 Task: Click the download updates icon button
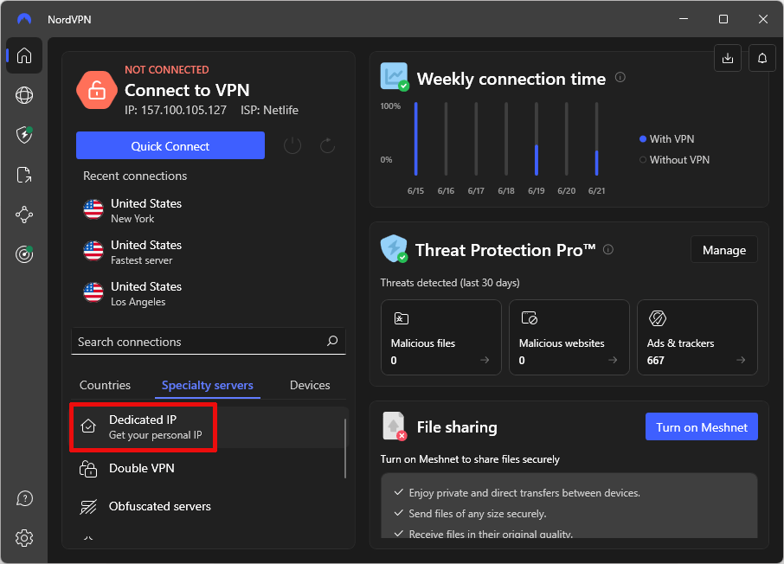[x=728, y=58]
